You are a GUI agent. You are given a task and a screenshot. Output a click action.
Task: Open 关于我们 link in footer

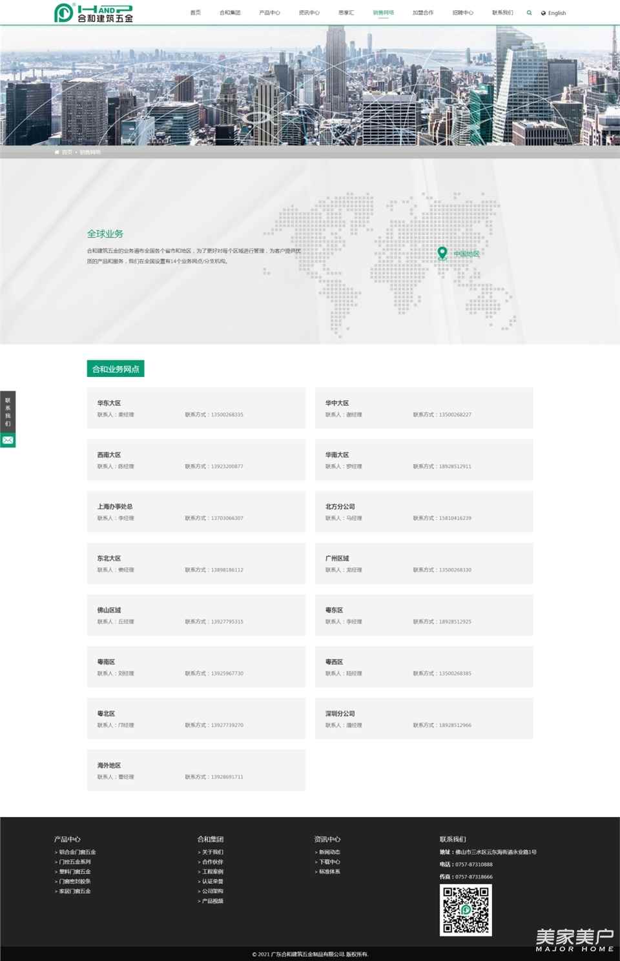coord(212,852)
